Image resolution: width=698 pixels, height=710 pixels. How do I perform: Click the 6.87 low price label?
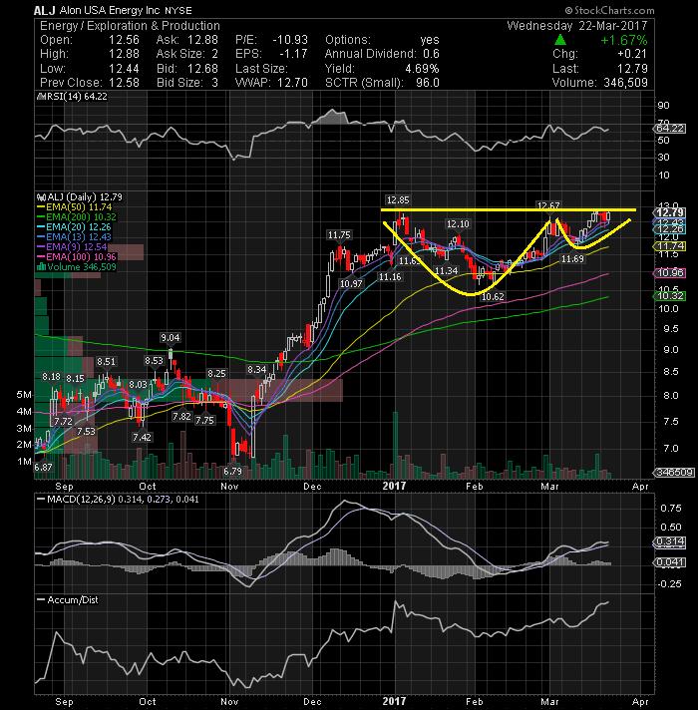click(44, 468)
